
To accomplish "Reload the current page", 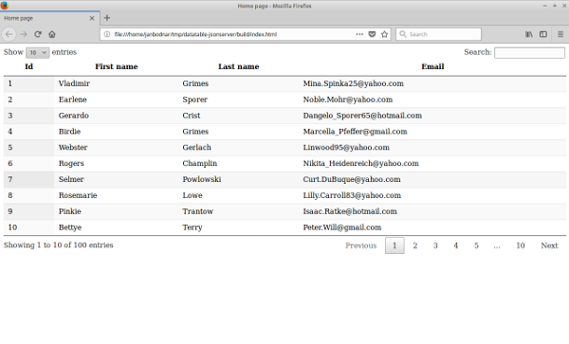I will (38, 34).
